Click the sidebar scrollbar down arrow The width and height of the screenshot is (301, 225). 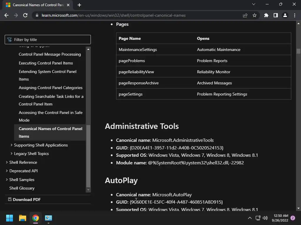click(x=88, y=190)
